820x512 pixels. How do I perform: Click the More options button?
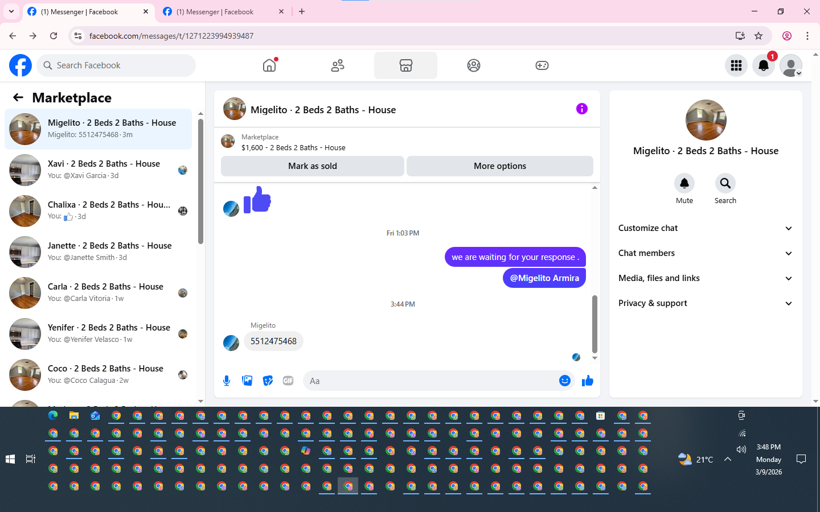coord(500,166)
